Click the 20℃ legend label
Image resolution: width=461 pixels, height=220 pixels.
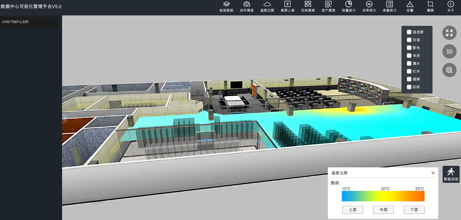pos(385,189)
